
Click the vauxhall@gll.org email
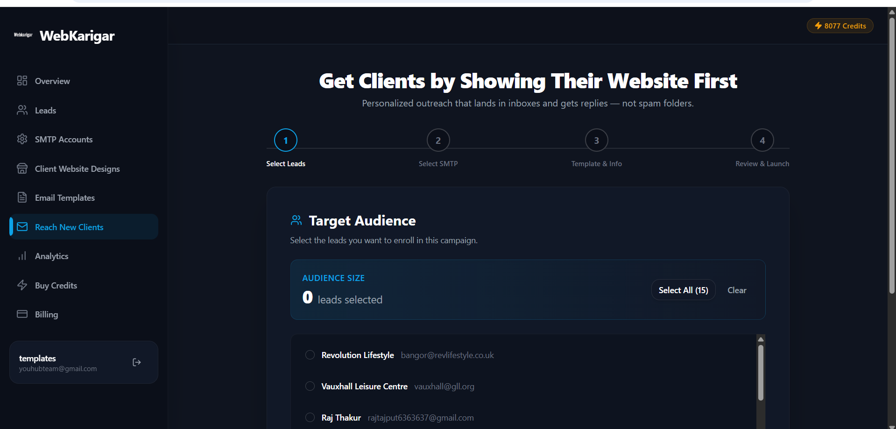(444, 386)
